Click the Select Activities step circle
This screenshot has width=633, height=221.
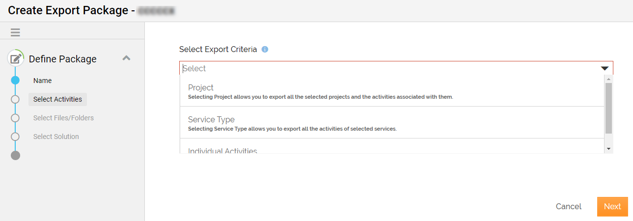(15, 99)
